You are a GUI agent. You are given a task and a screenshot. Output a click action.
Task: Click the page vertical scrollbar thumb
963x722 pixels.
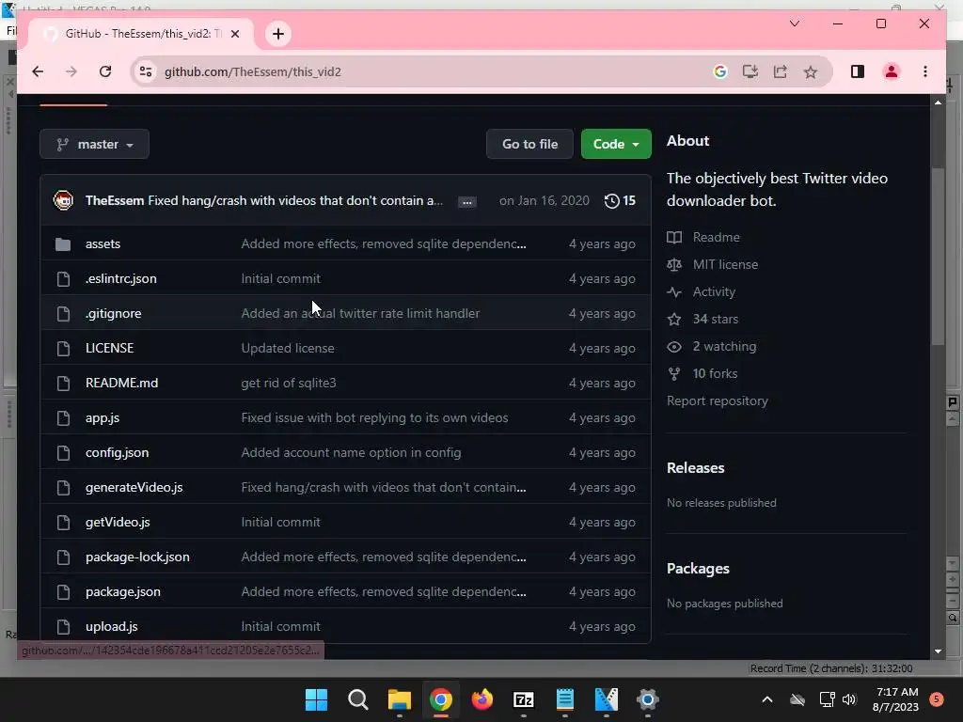click(938, 255)
